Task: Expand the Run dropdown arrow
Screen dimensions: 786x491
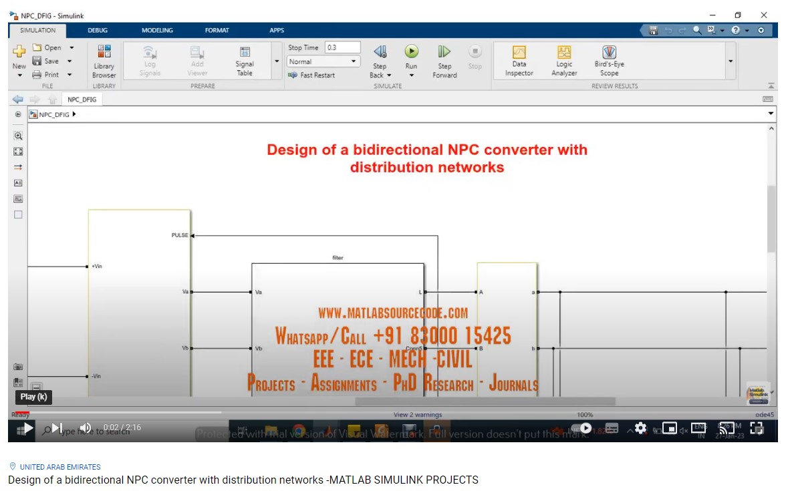Action: [411, 75]
